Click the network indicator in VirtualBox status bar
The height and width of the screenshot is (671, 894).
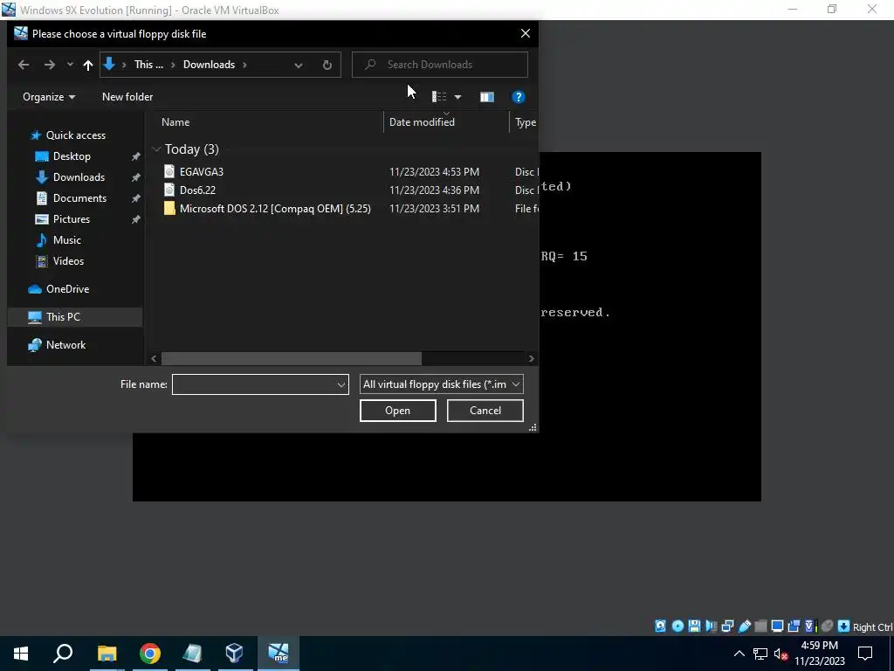point(727,626)
